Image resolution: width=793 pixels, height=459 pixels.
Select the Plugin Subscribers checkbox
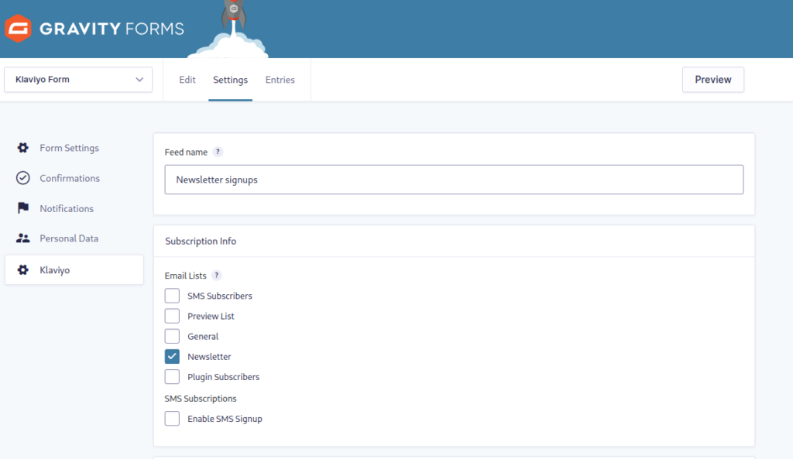coord(172,377)
